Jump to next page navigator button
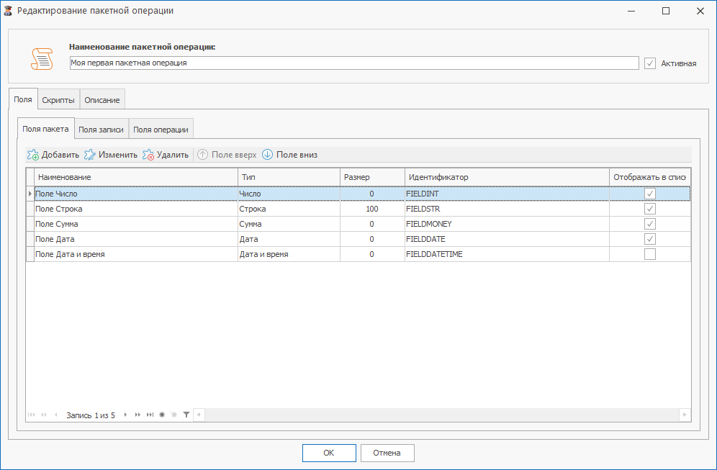 click(137, 415)
